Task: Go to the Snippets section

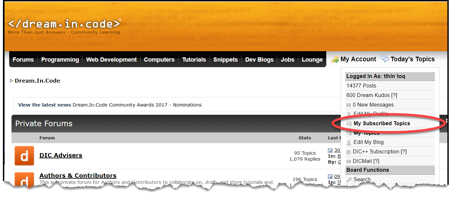Action: pos(226,60)
